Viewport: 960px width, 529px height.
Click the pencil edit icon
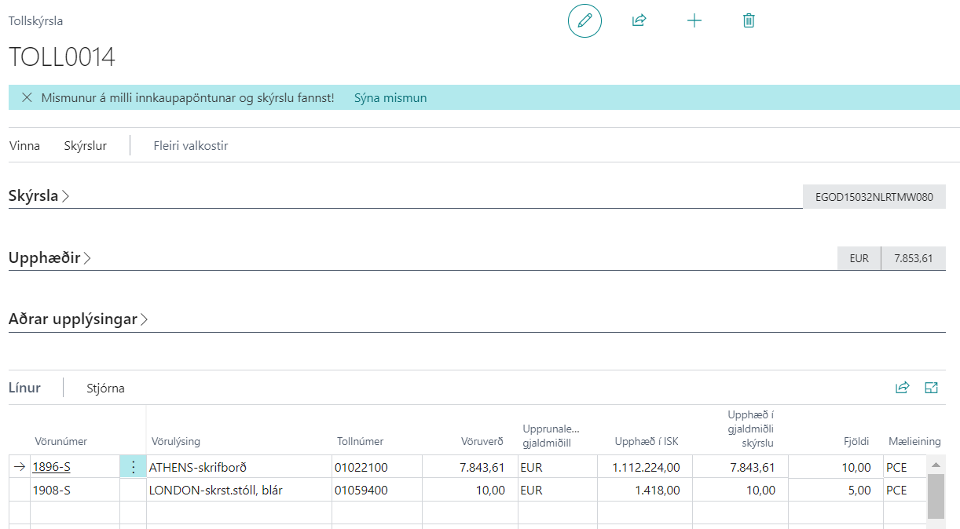pyautogui.click(x=584, y=21)
